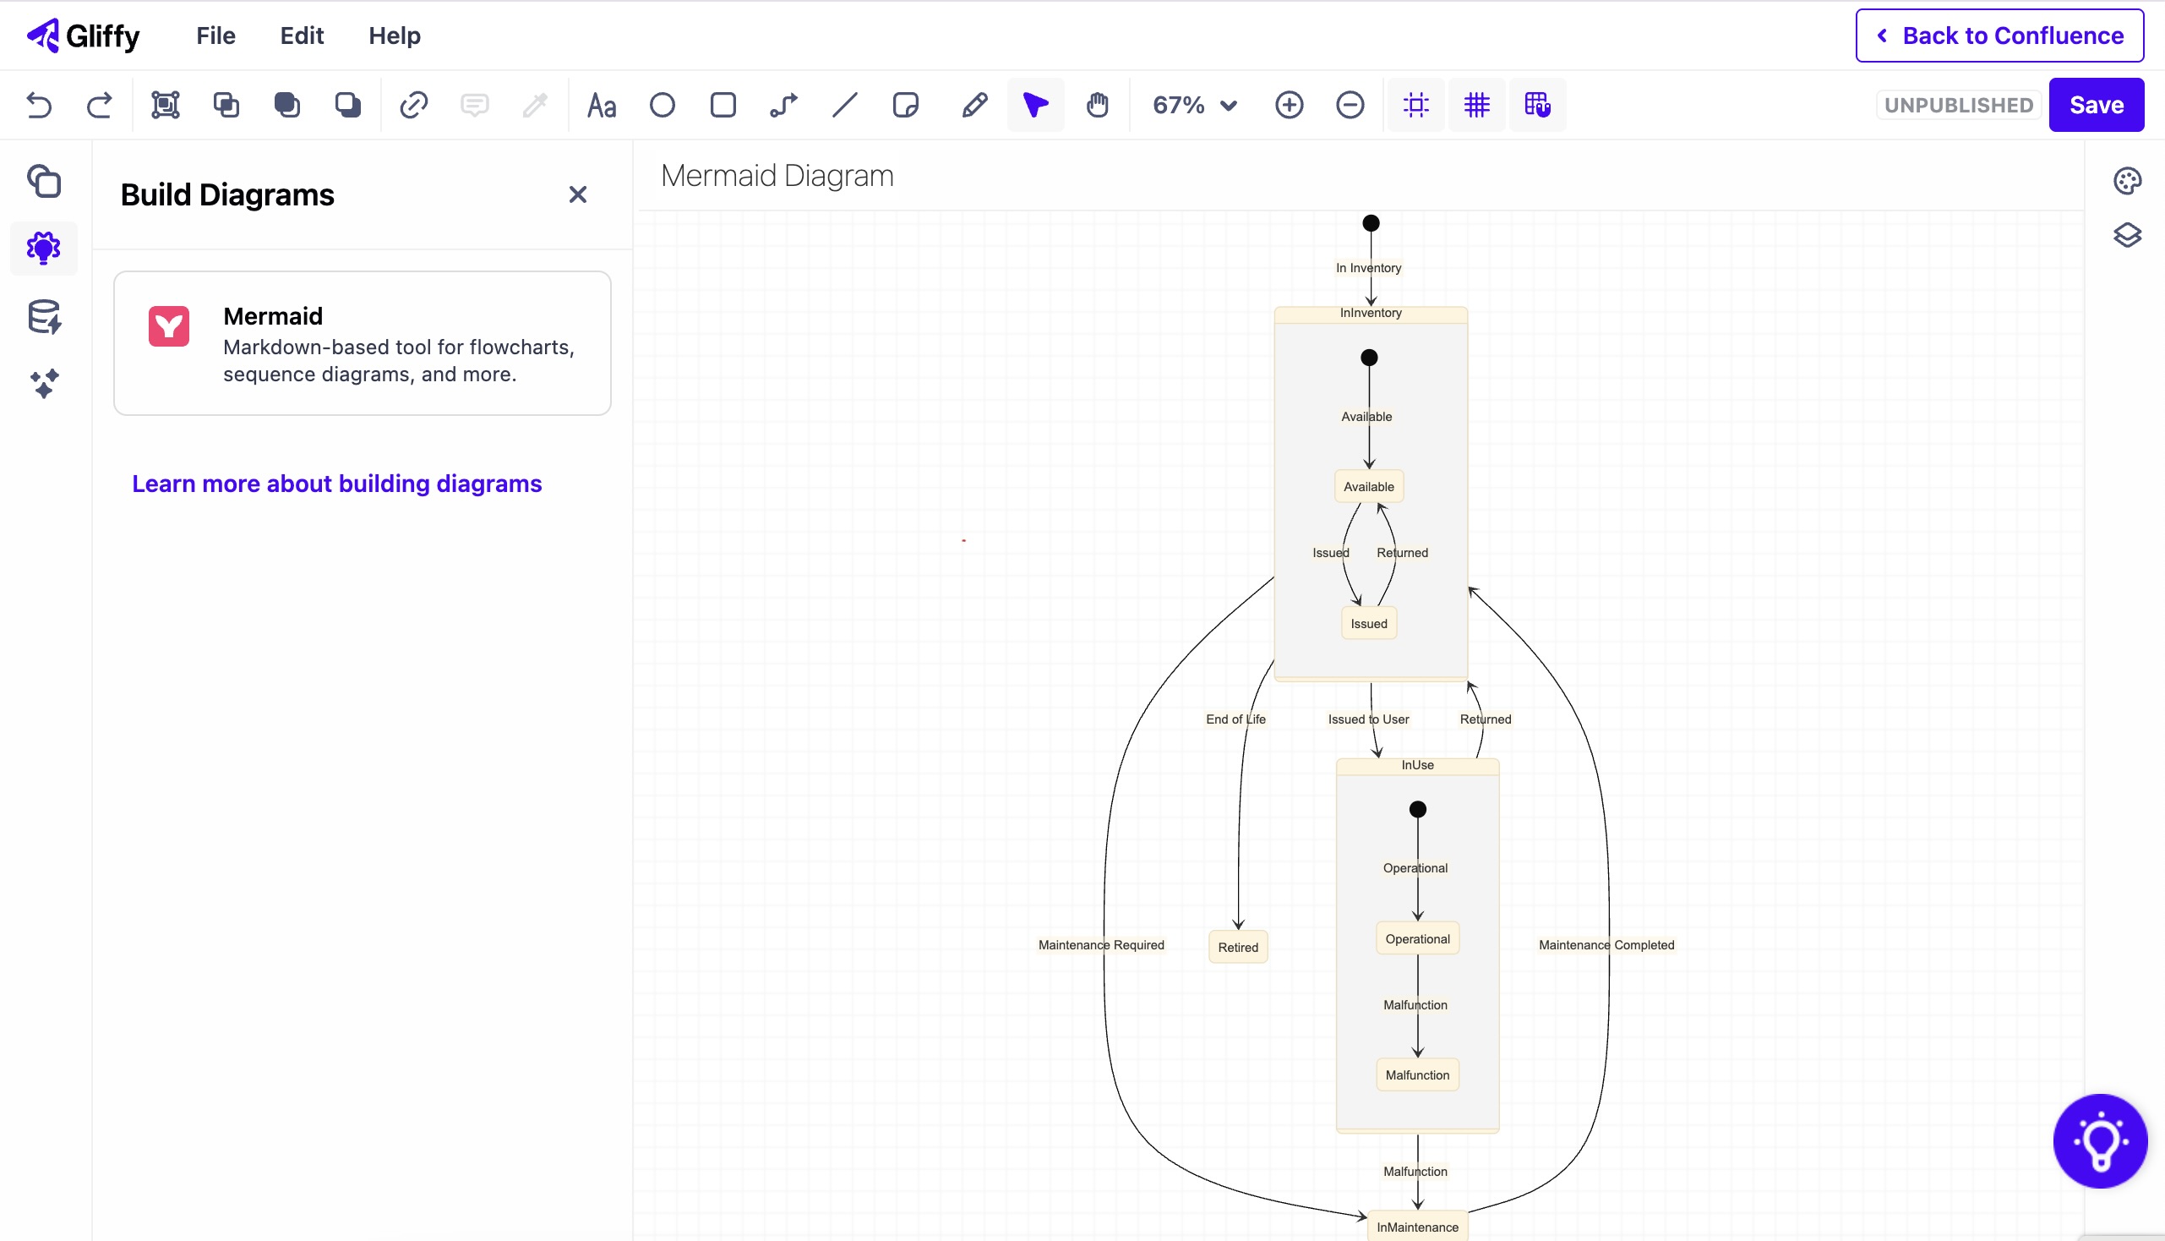The height and width of the screenshot is (1241, 2165).
Task: Open learn more about building diagrams
Action: coord(336,484)
